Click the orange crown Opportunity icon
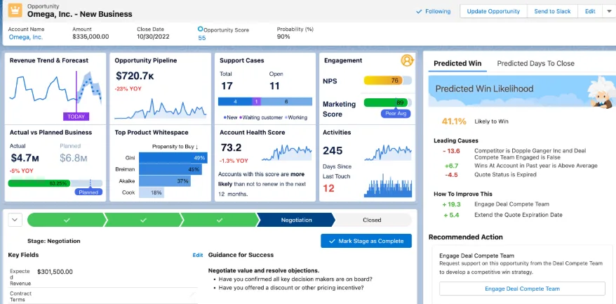This screenshot has height=304, width=616. click(x=15, y=11)
